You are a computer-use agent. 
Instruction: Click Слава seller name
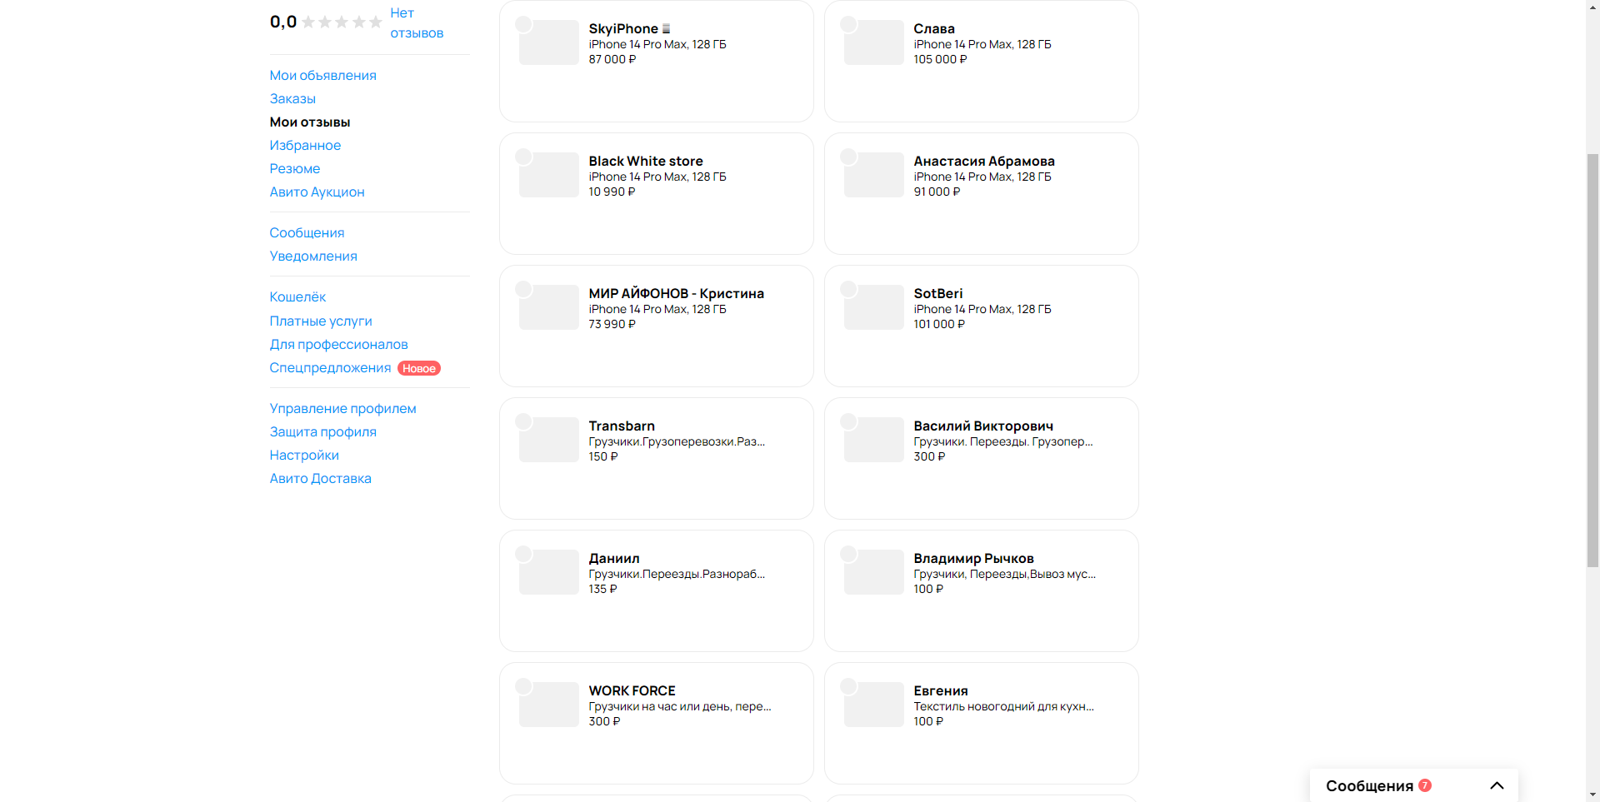tap(934, 28)
